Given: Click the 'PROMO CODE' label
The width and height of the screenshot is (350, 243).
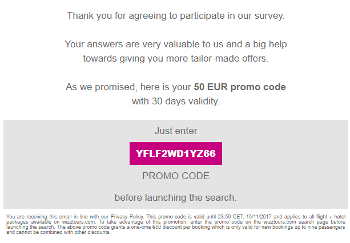Looking at the screenshot, I should (x=176, y=176).
